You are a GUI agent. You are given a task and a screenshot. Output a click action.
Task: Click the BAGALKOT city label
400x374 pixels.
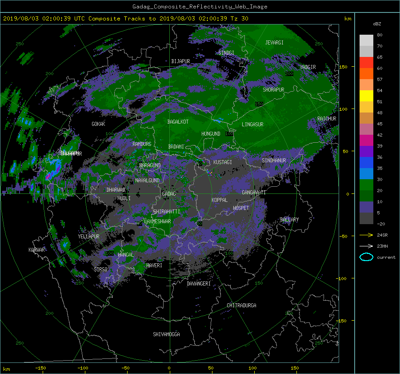[x=178, y=122]
